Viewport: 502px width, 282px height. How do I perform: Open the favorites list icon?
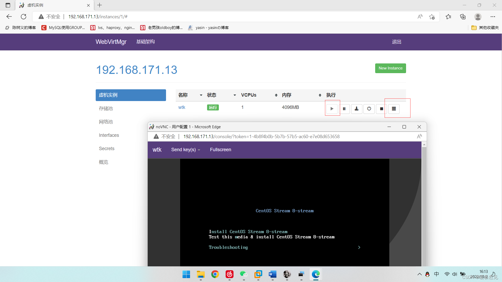click(448, 17)
